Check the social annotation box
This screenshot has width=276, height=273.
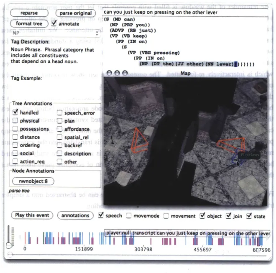[x=15, y=153]
